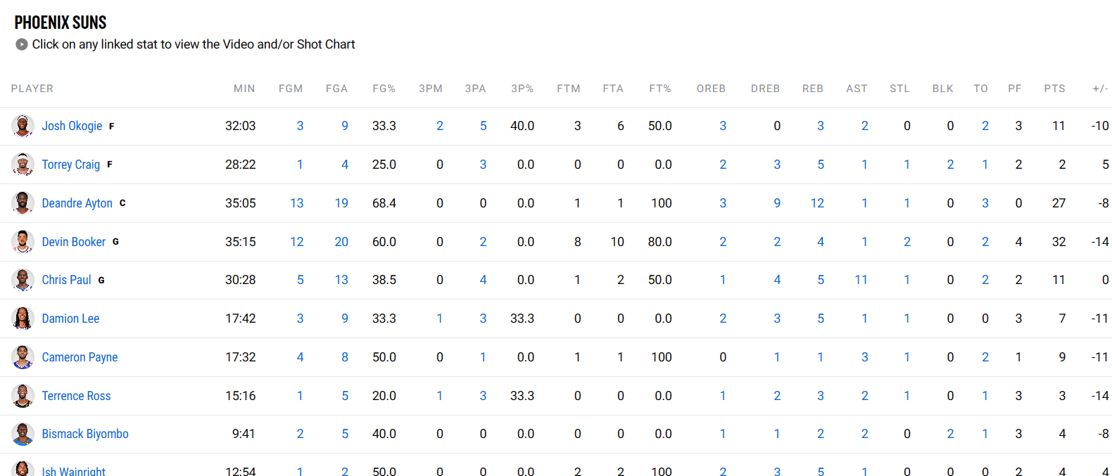Open Torrey Craig's player headshot
Screen dimensions: 1112x476
coord(23,165)
